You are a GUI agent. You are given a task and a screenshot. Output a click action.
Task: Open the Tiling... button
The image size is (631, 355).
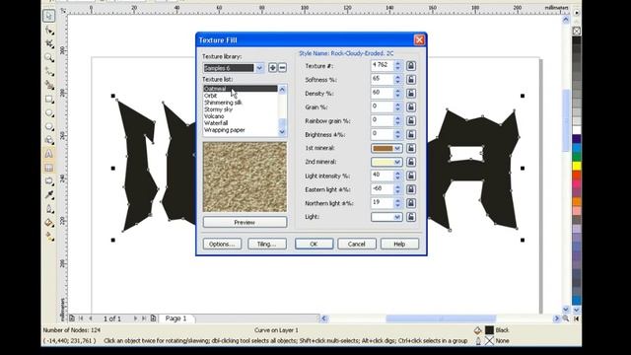[266, 244]
